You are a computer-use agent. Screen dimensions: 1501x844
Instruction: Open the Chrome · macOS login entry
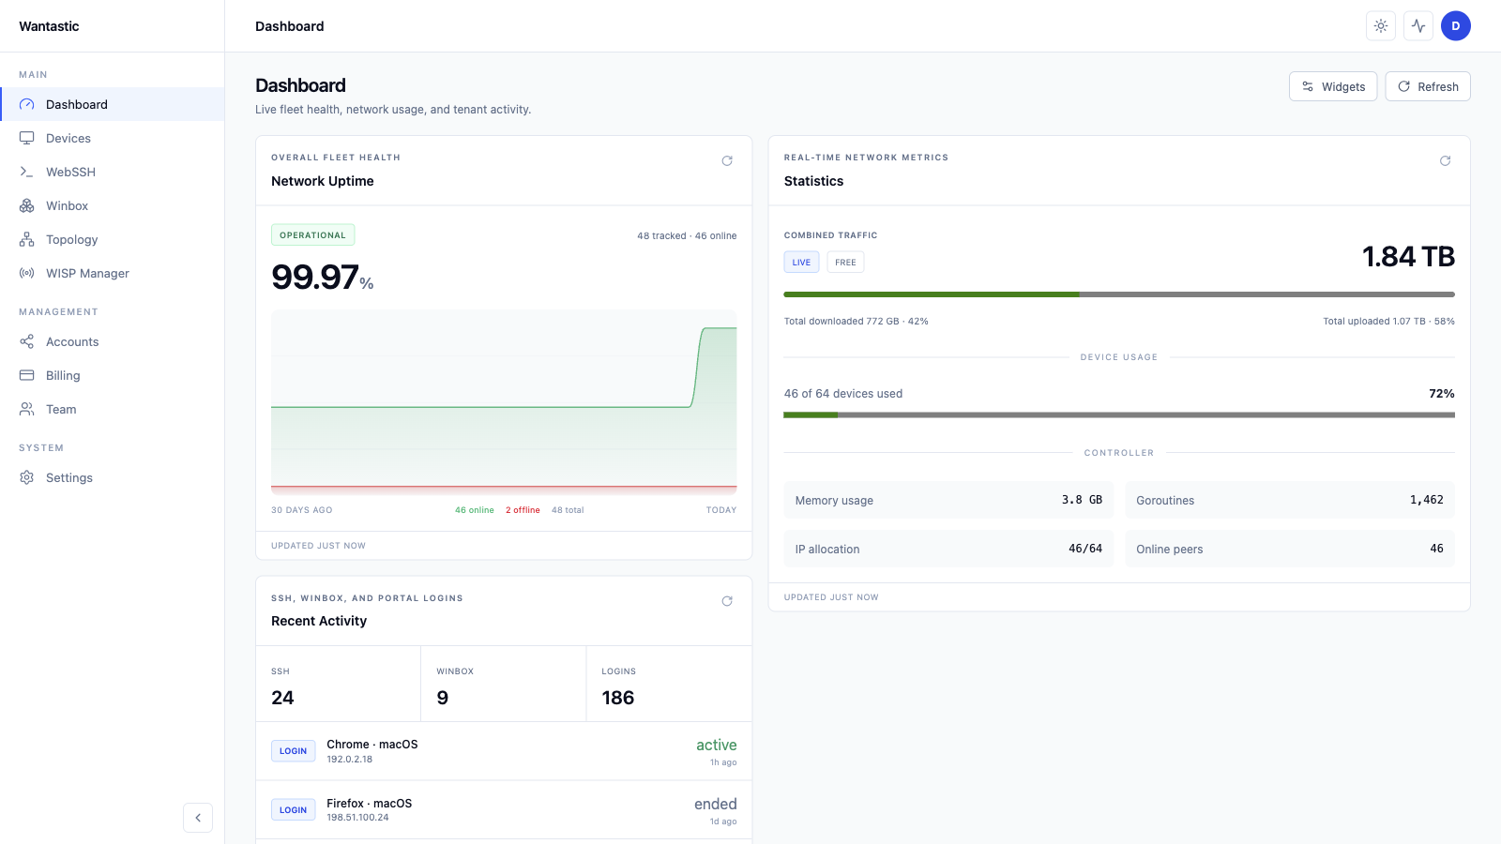pos(504,751)
